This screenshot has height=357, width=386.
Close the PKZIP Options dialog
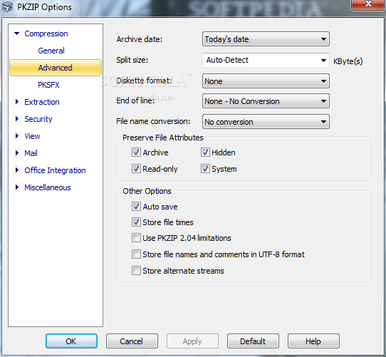(368, 4)
